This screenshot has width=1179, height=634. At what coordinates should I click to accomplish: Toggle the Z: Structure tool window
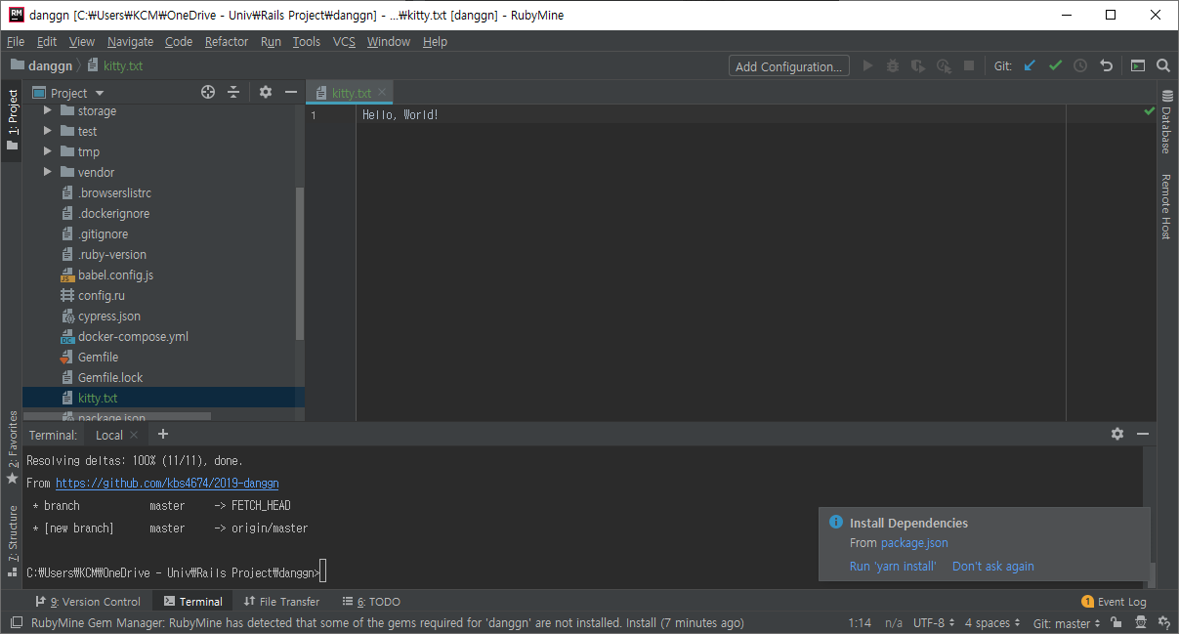tap(12, 541)
